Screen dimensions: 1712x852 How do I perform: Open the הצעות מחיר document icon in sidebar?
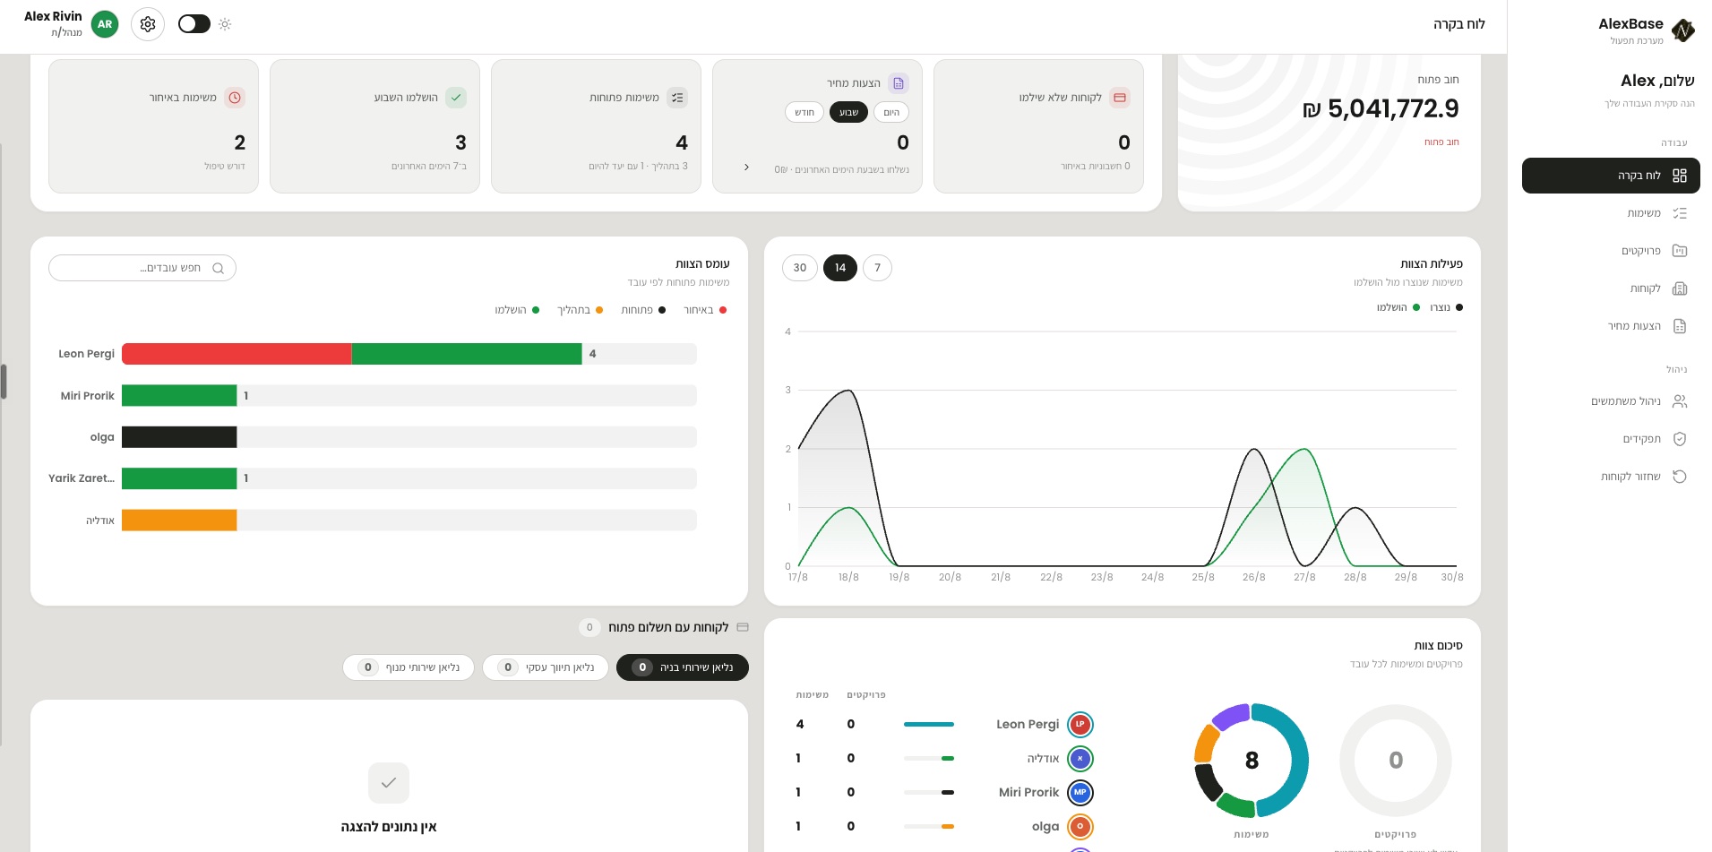1680,326
